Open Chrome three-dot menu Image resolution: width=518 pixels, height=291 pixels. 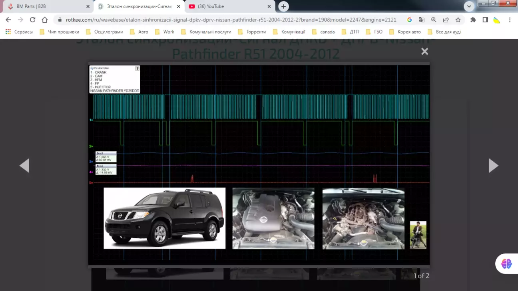[x=510, y=20]
